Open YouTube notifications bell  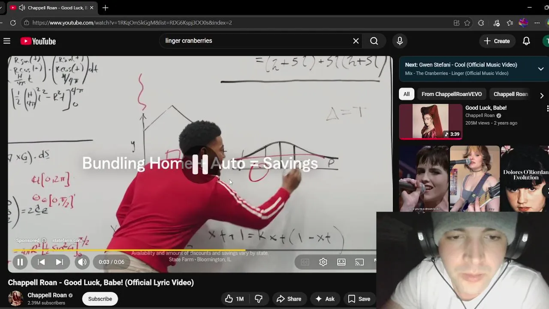point(526,41)
